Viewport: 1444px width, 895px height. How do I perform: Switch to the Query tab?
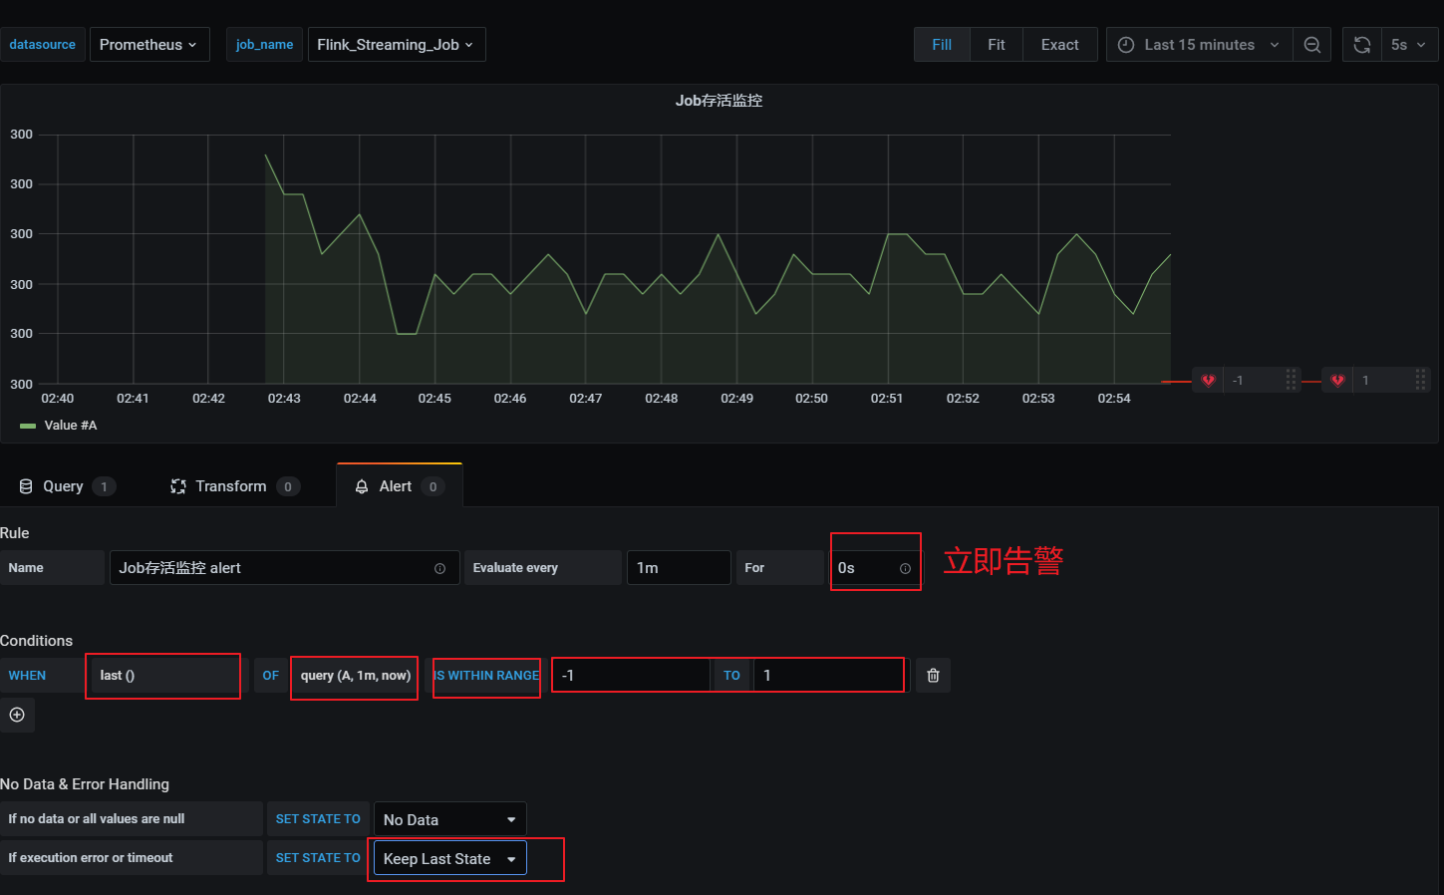coord(67,486)
